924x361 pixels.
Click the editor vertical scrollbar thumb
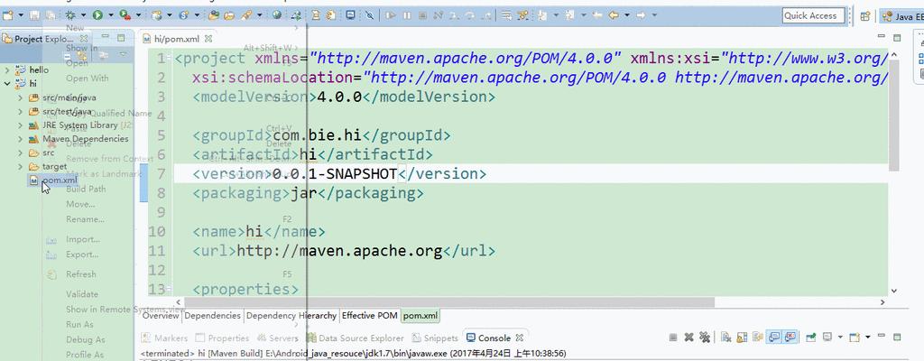(894, 116)
